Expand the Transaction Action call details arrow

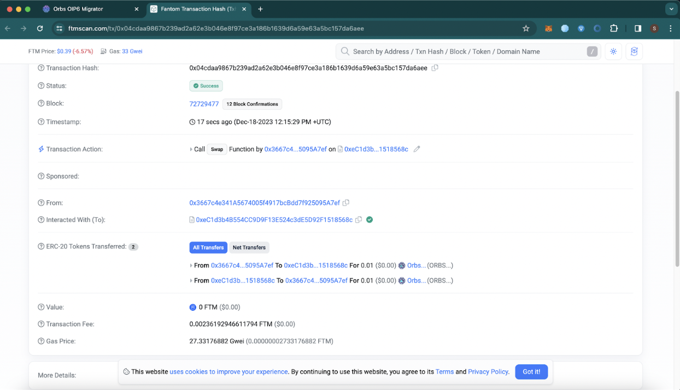coord(191,149)
